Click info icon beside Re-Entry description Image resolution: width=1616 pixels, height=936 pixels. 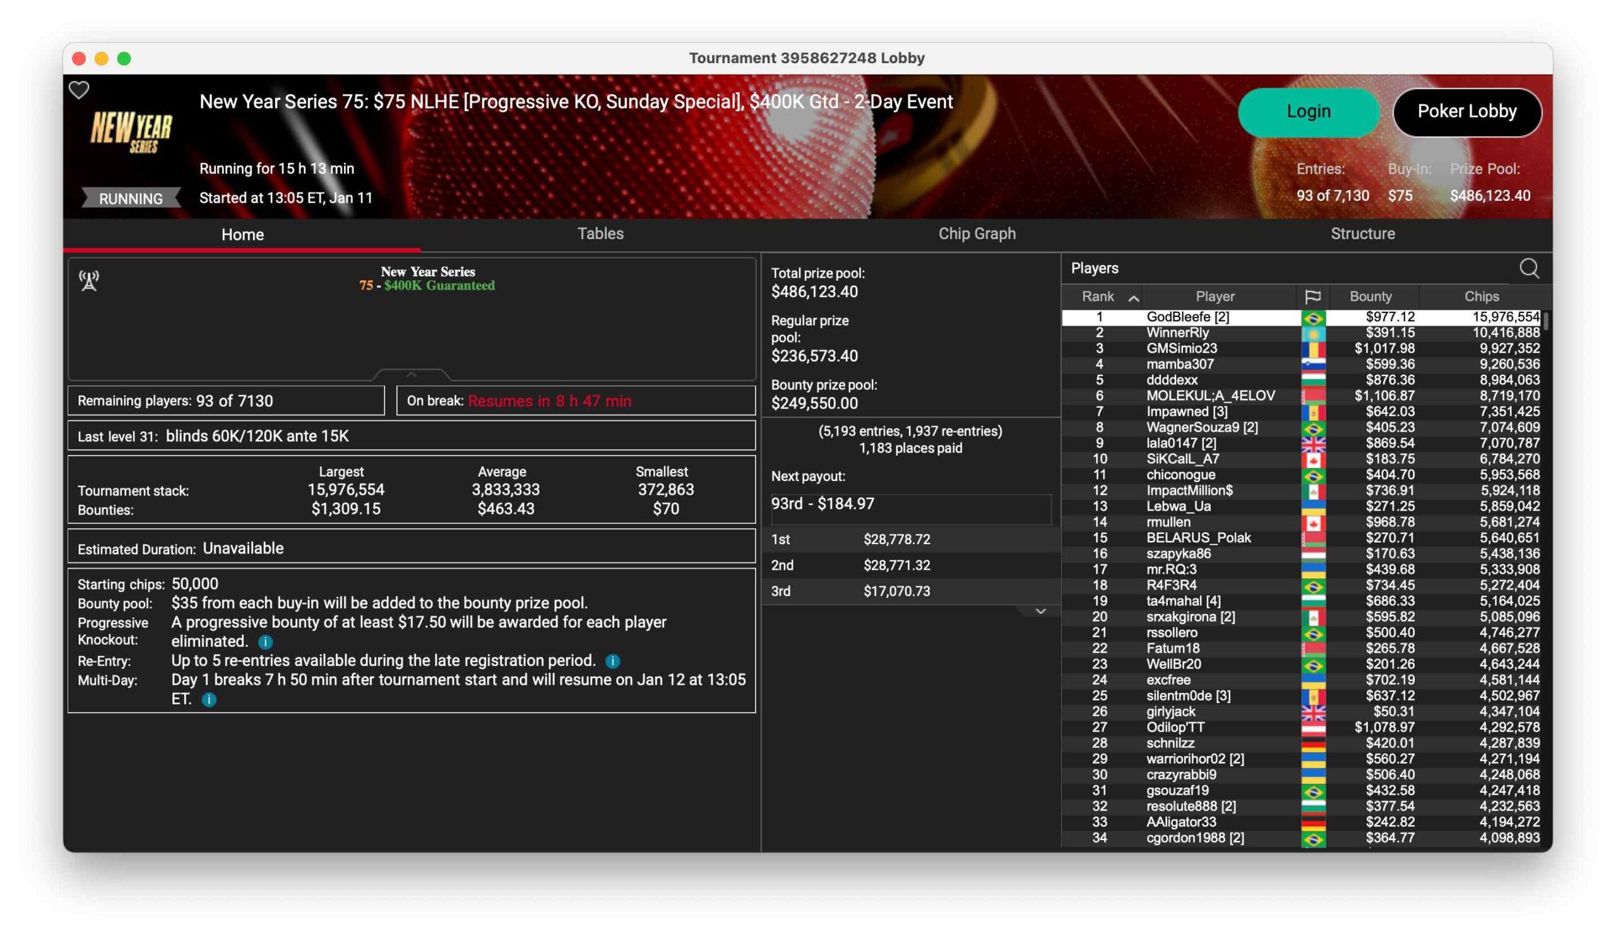click(613, 661)
